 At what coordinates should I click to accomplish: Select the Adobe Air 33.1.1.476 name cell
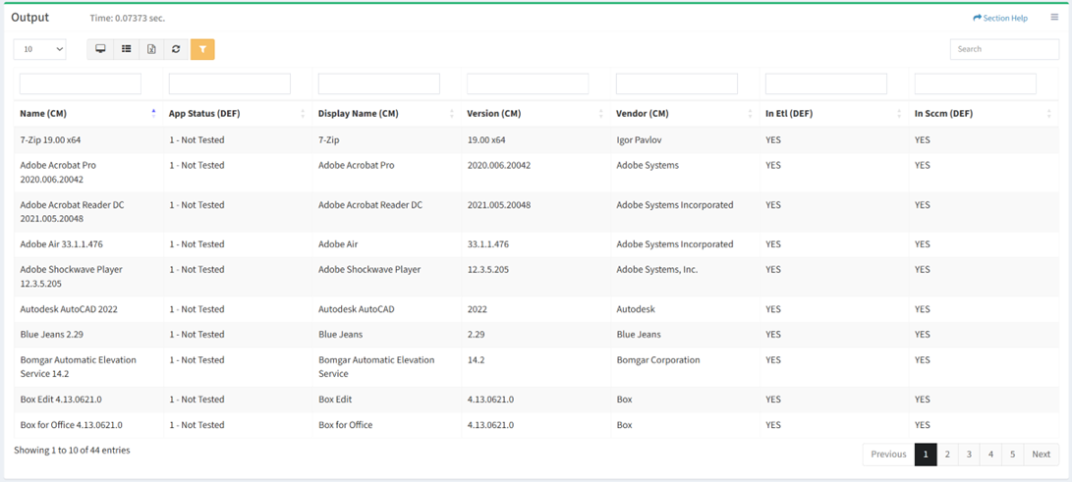pyautogui.click(x=88, y=244)
